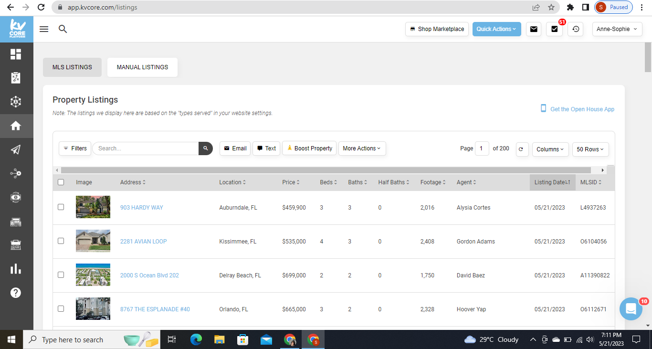The height and width of the screenshot is (349, 652).
Task: Expand the More Actions dropdown
Action: click(x=362, y=148)
